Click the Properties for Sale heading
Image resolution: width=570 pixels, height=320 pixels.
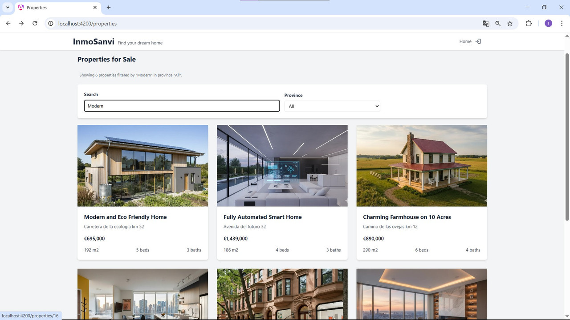(106, 59)
